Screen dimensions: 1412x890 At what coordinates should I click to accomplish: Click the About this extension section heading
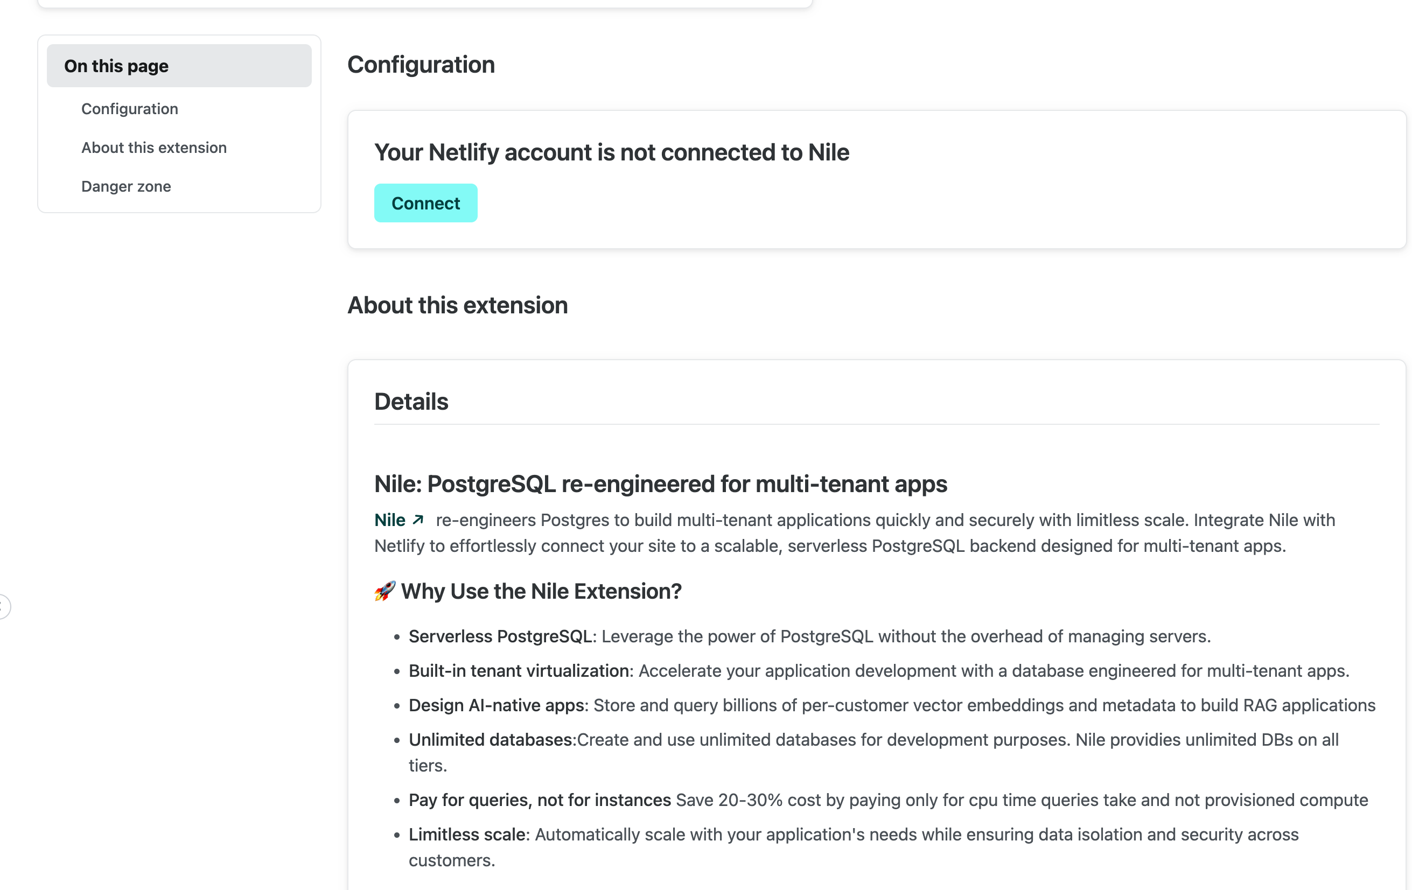[x=457, y=305]
